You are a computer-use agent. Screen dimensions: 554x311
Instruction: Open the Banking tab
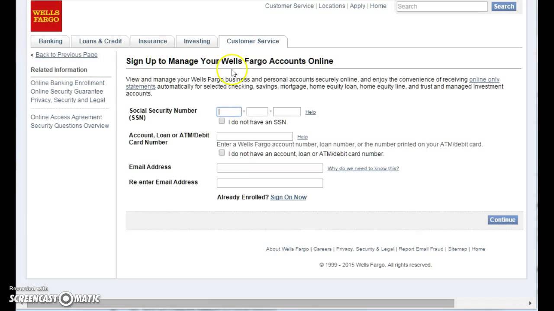[51, 41]
